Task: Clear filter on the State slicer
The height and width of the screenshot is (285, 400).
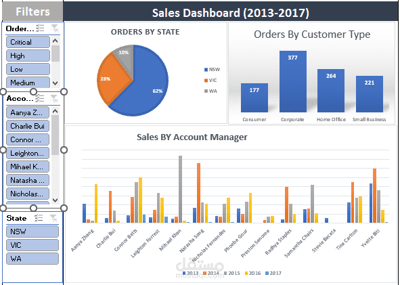Action: point(53,218)
